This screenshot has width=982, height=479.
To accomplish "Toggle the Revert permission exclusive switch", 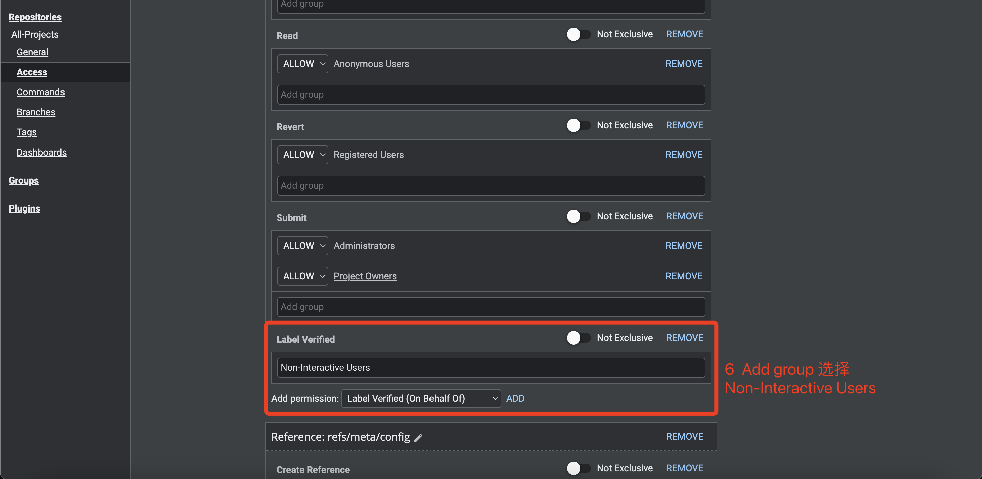I will point(578,125).
